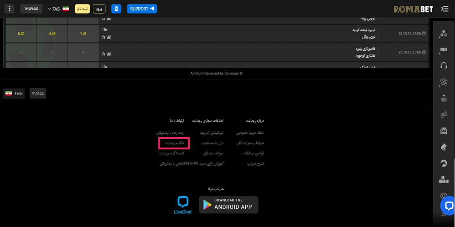Image resolution: width=455 pixels, height=227 pixels.
Task: Open the sports balls sidebar icon
Action: 443,34
